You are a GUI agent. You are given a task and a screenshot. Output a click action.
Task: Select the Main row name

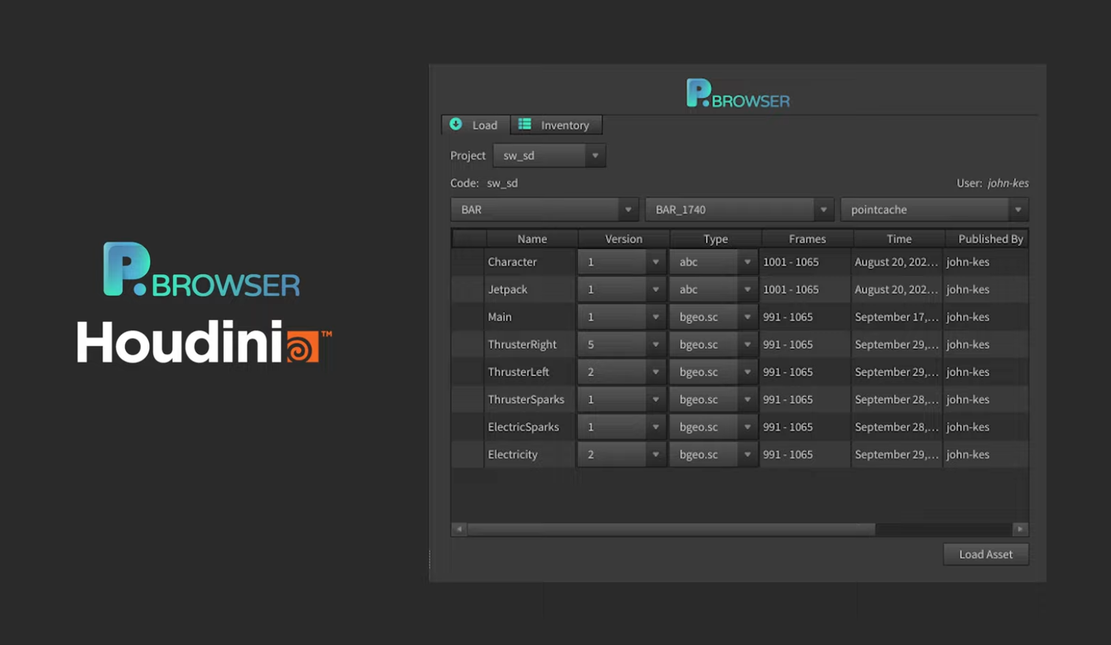500,317
